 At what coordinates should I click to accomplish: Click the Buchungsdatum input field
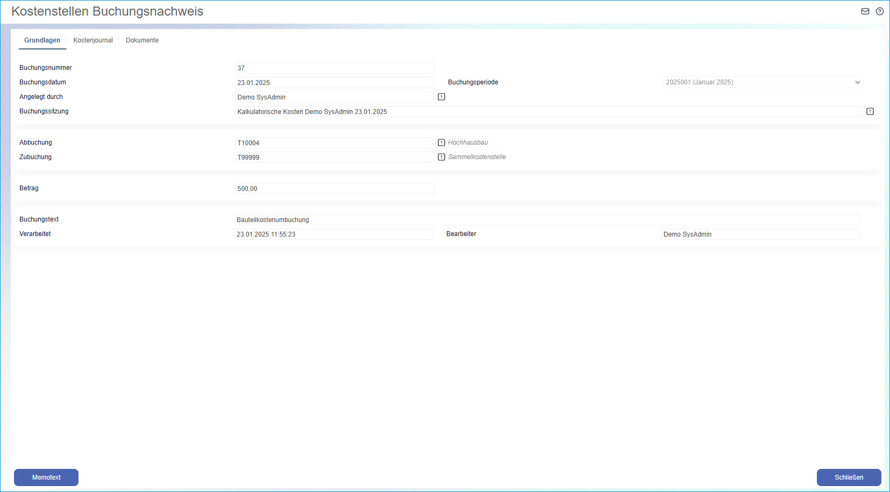tap(334, 83)
